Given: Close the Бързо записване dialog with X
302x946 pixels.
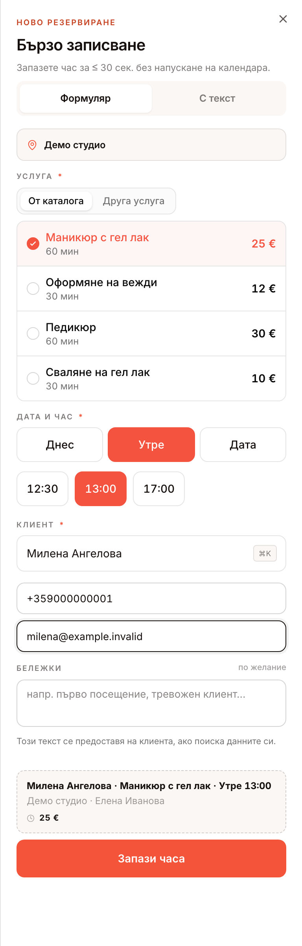Looking at the screenshot, I should [283, 19].
